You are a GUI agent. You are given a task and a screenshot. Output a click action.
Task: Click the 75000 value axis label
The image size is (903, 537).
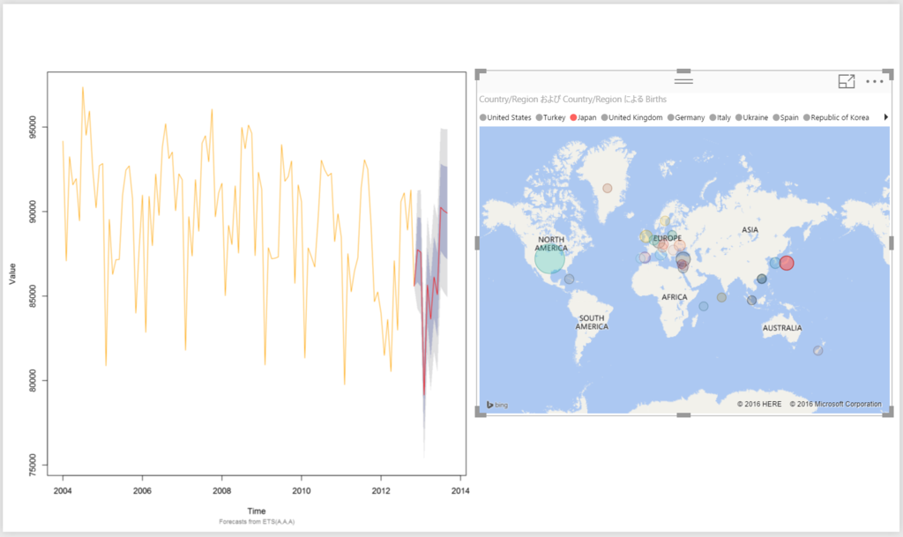tap(33, 465)
